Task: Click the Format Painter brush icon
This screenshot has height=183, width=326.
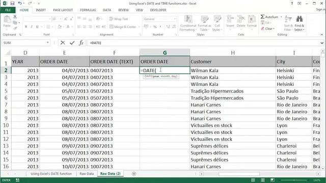Action: click(x=15, y=28)
